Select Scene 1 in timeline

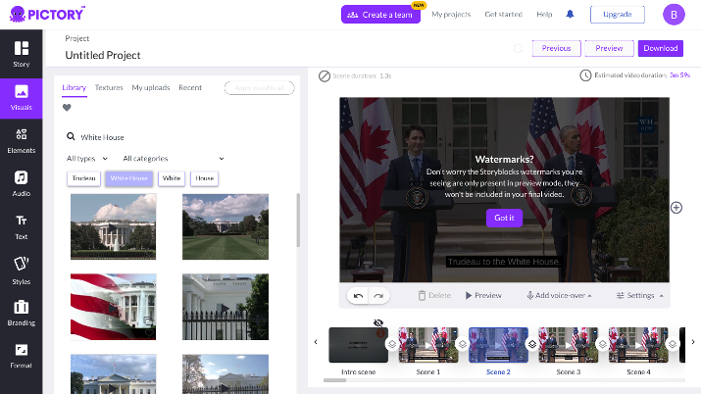[427, 344]
